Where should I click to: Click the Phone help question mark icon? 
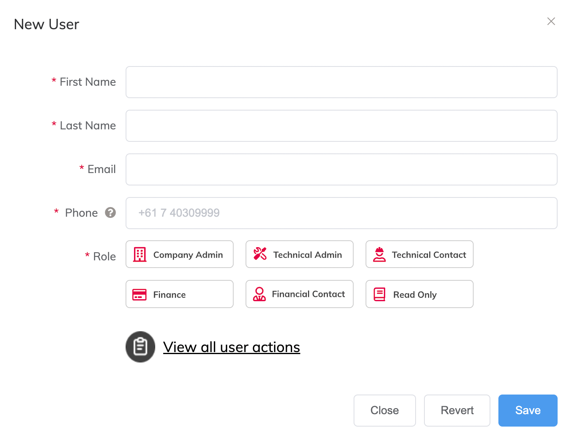pos(110,213)
